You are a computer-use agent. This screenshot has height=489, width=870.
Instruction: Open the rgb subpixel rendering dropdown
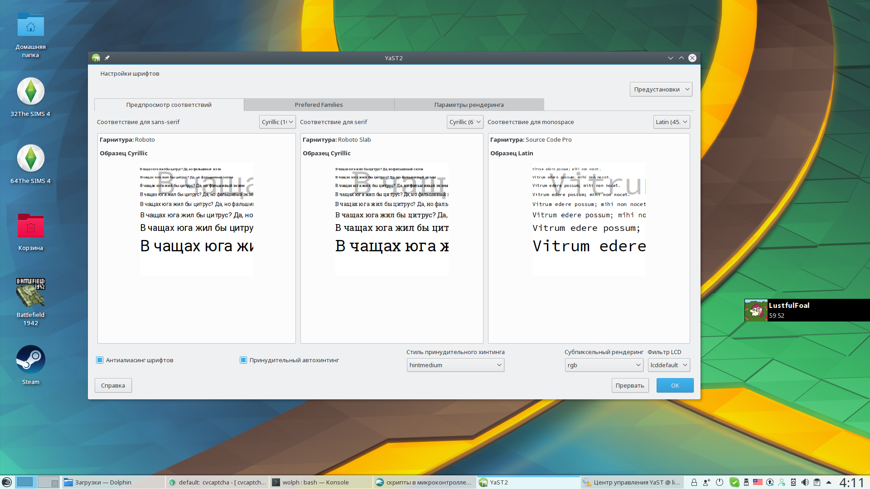point(604,365)
